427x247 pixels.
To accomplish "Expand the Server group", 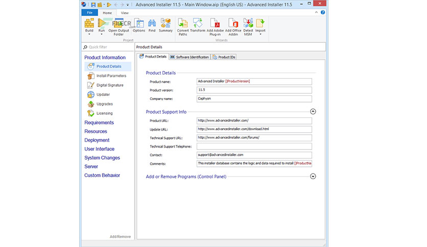I will click(x=91, y=166).
